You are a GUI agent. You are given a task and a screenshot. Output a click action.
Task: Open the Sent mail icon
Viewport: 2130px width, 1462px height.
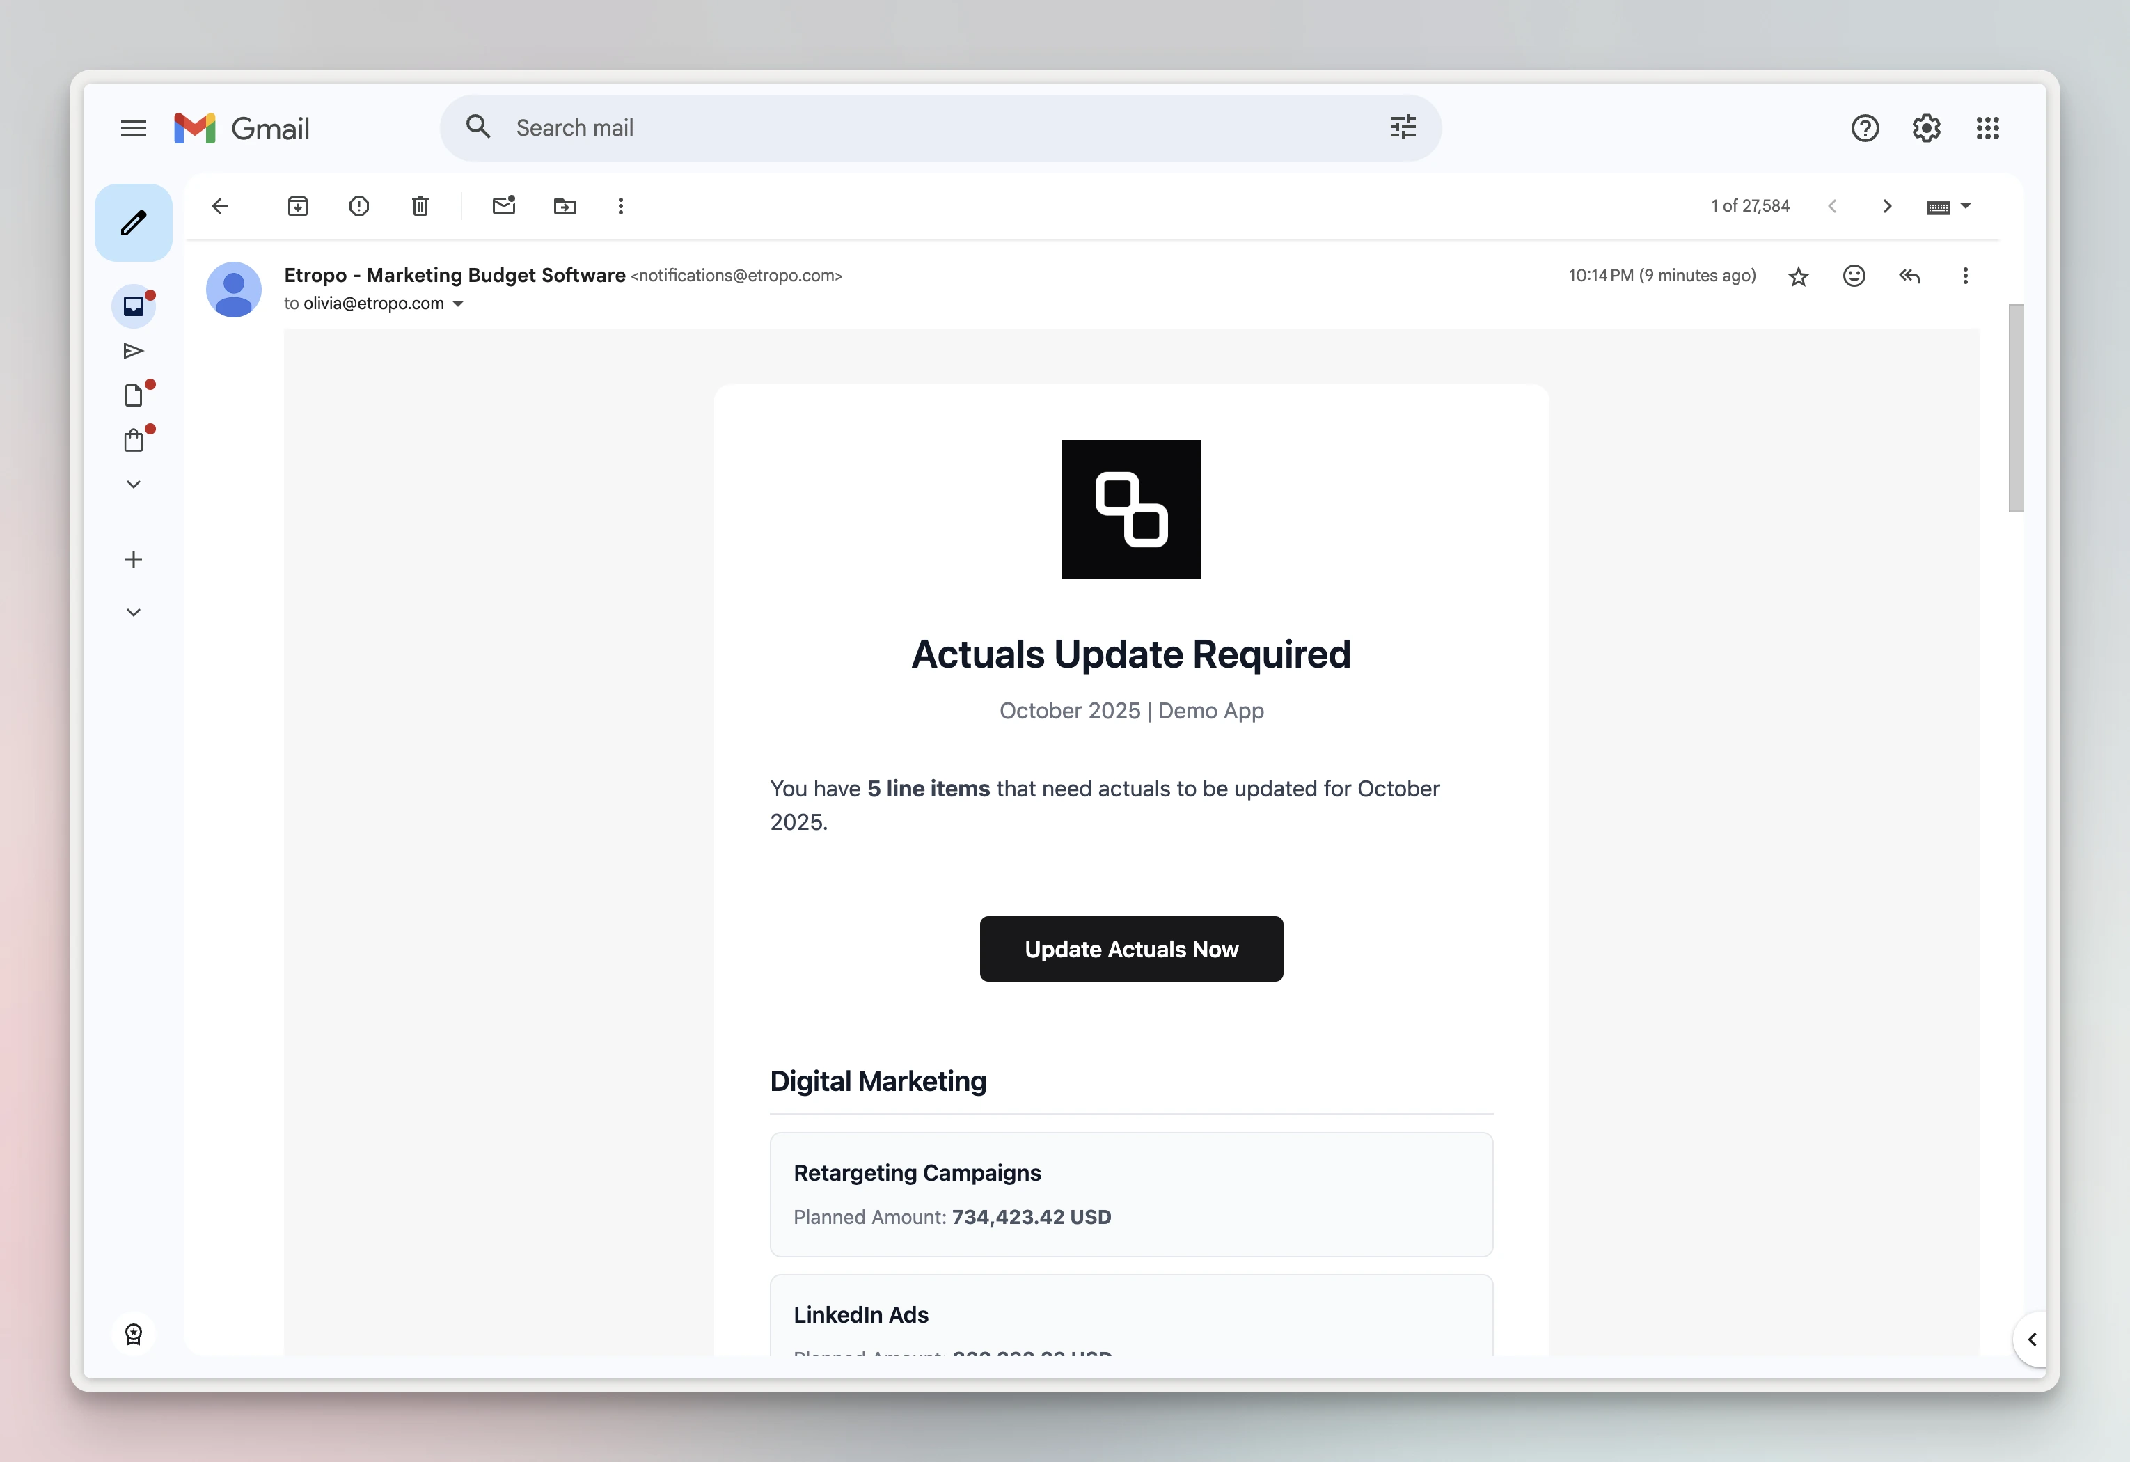point(134,350)
